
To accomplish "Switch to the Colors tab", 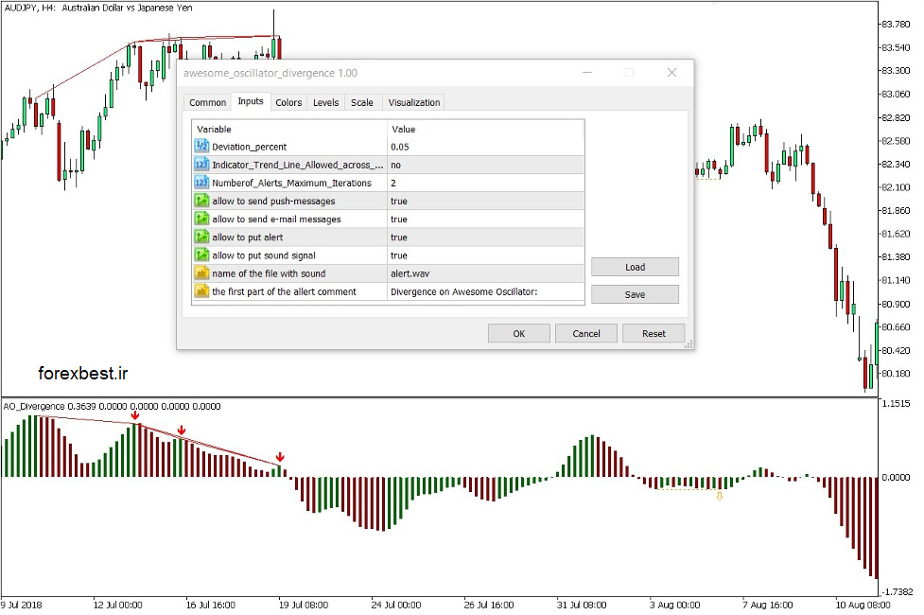I will [288, 102].
